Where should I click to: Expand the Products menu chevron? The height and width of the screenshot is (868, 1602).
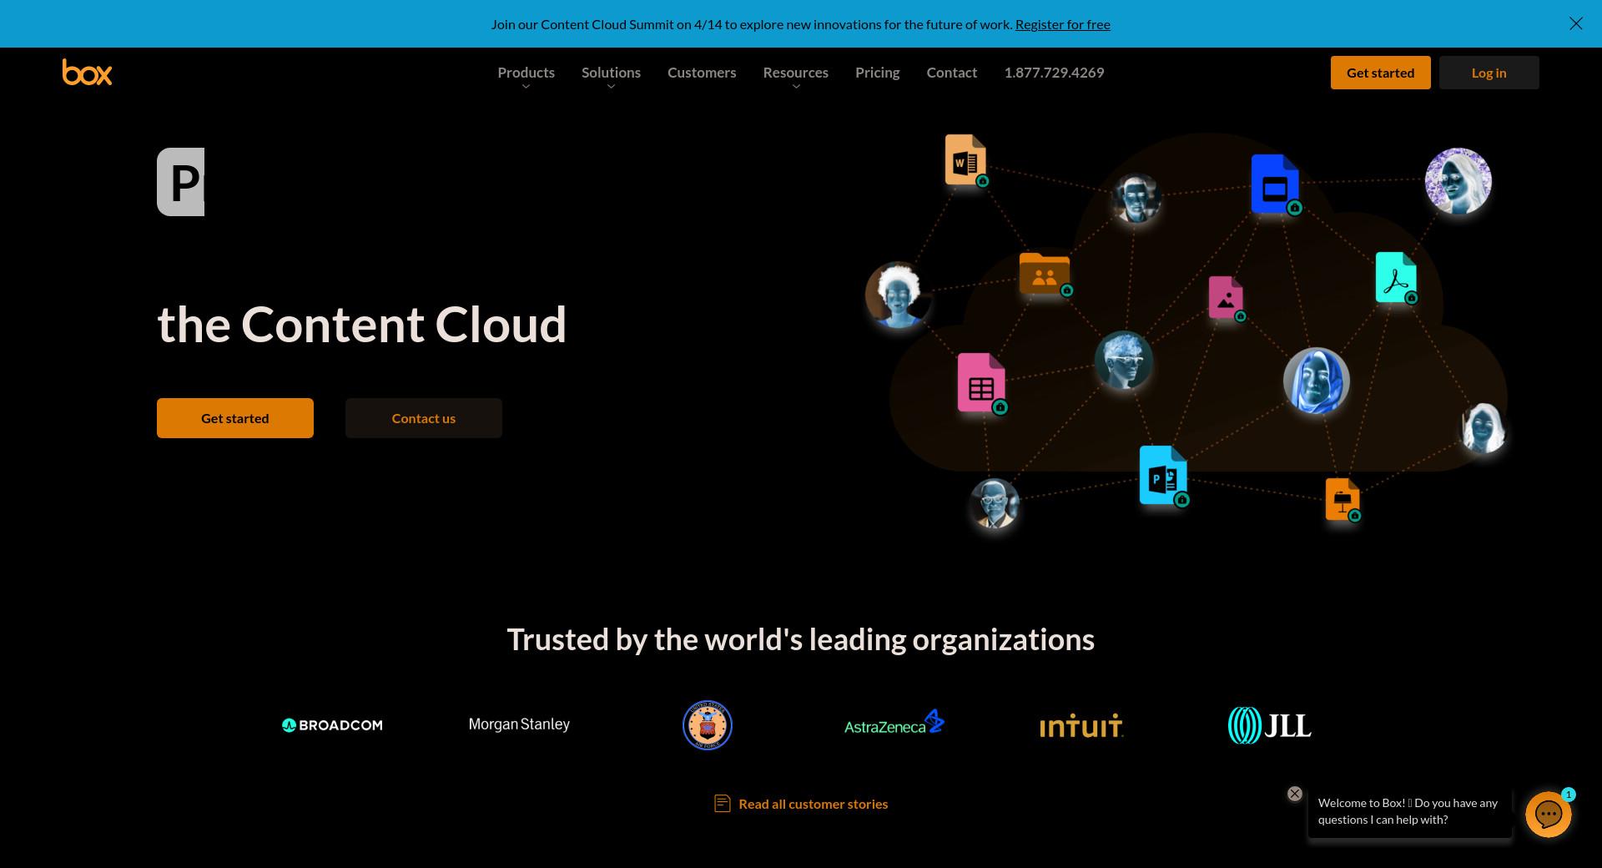(x=526, y=87)
